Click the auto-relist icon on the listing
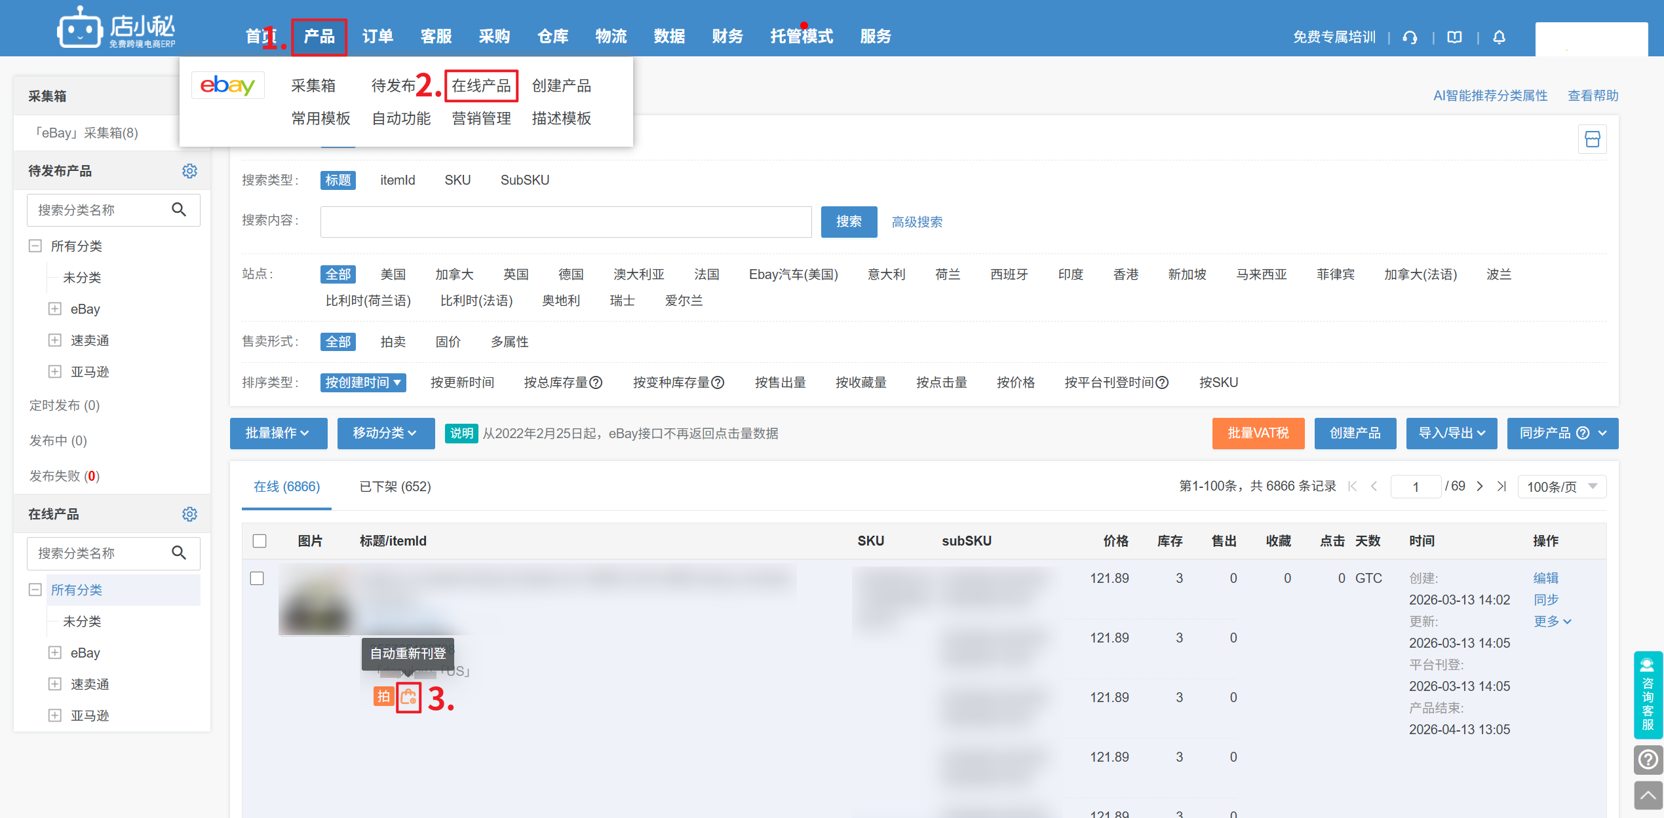Viewport: 1664px width, 818px height. [408, 697]
